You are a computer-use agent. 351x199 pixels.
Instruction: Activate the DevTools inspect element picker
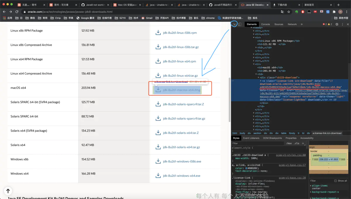(x=234, y=24)
